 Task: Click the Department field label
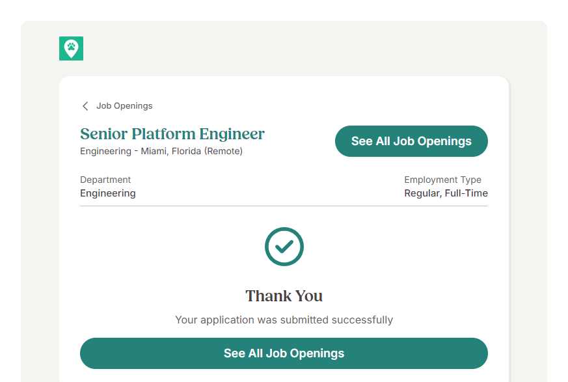point(105,180)
